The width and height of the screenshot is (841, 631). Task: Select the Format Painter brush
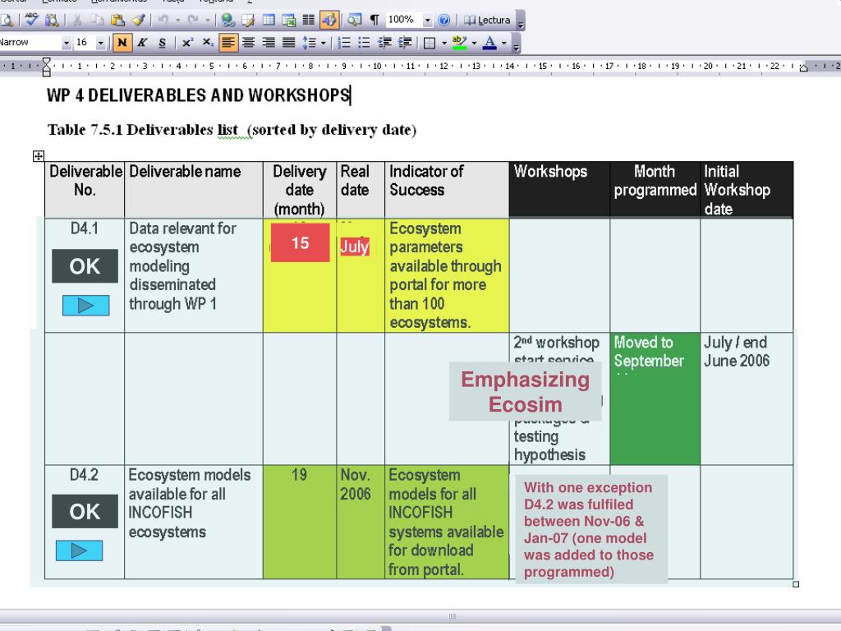(138, 21)
